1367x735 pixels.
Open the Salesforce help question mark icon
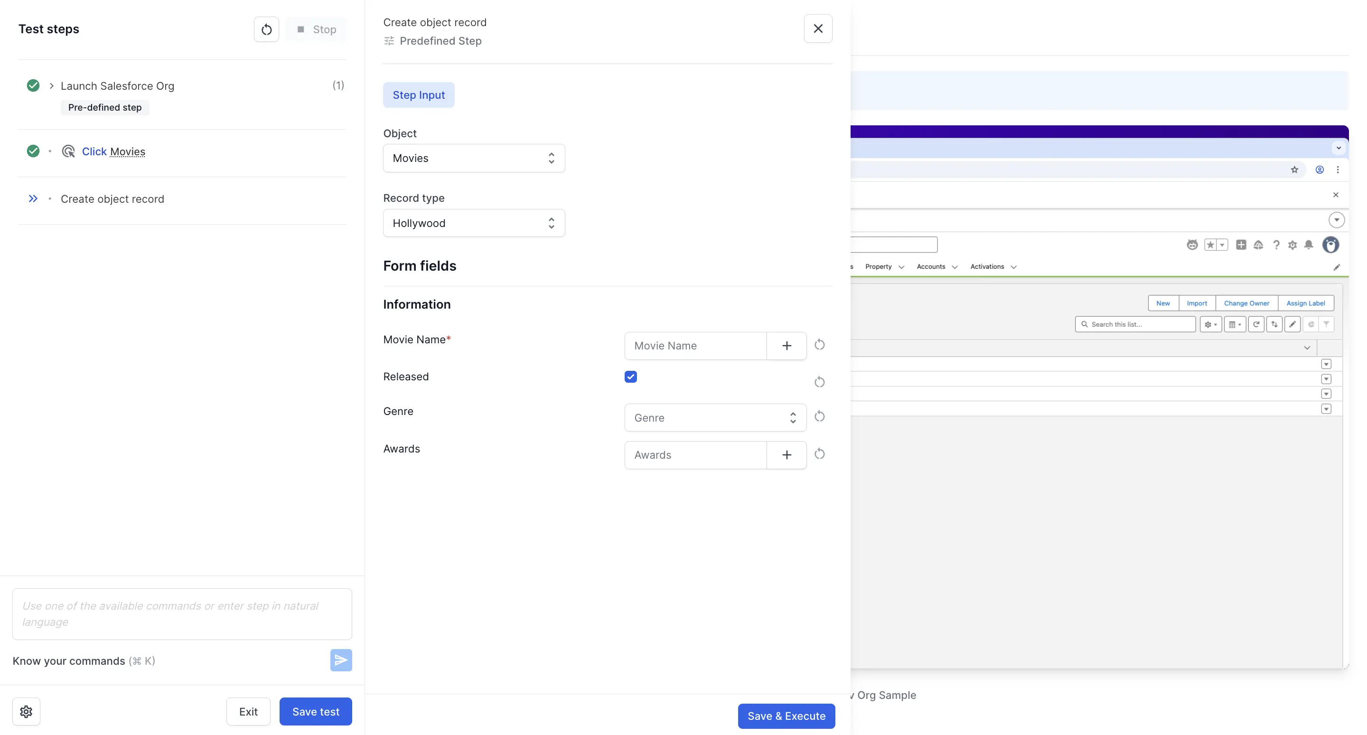pyautogui.click(x=1276, y=245)
